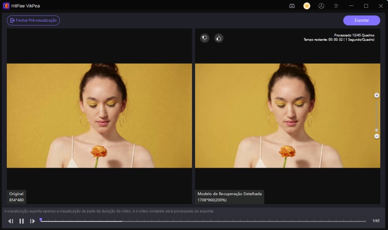
Task: Open the shopping cart purchase icon
Action: (x=307, y=6)
